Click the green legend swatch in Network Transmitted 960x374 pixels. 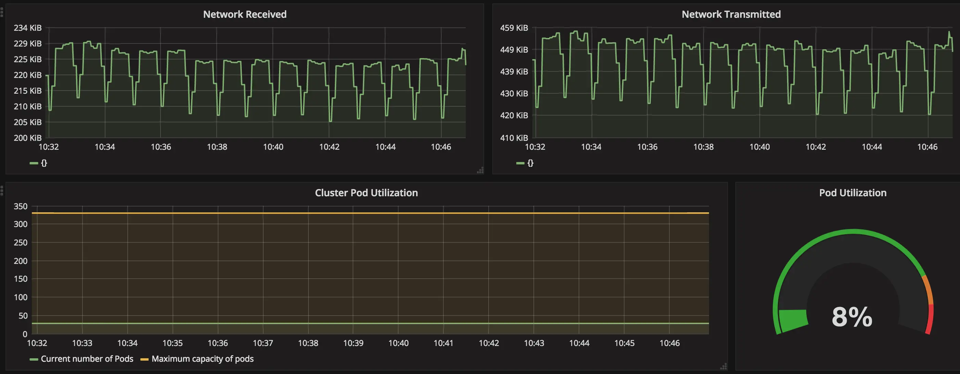pyautogui.click(x=520, y=163)
